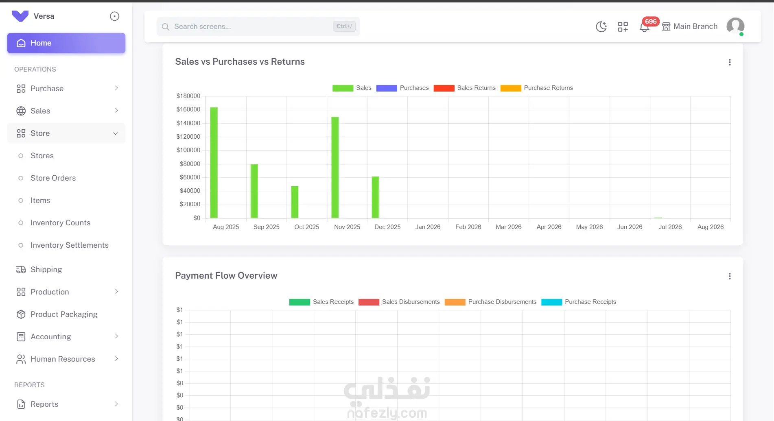Open the Store Orders link

click(53, 178)
